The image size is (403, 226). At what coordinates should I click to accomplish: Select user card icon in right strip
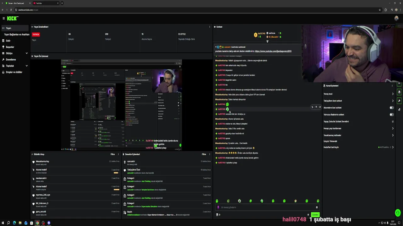(x=399, y=92)
